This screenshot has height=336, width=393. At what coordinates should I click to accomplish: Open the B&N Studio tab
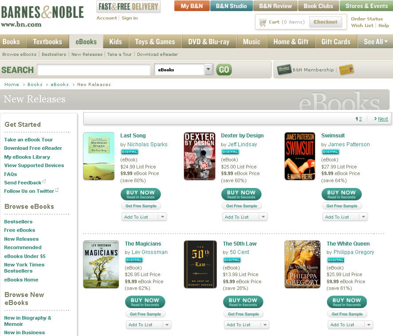[x=232, y=6]
